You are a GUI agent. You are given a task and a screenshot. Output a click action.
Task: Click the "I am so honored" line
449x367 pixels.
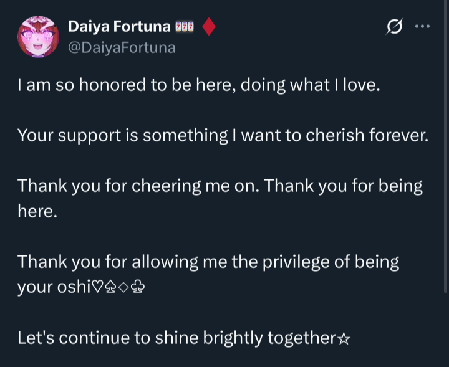point(198,85)
